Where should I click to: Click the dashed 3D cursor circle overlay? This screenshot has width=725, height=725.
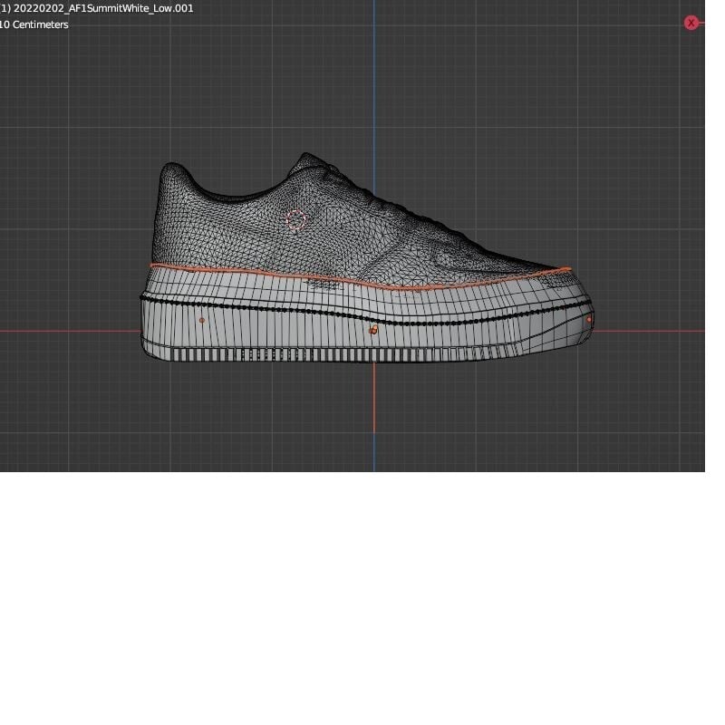click(297, 217)
